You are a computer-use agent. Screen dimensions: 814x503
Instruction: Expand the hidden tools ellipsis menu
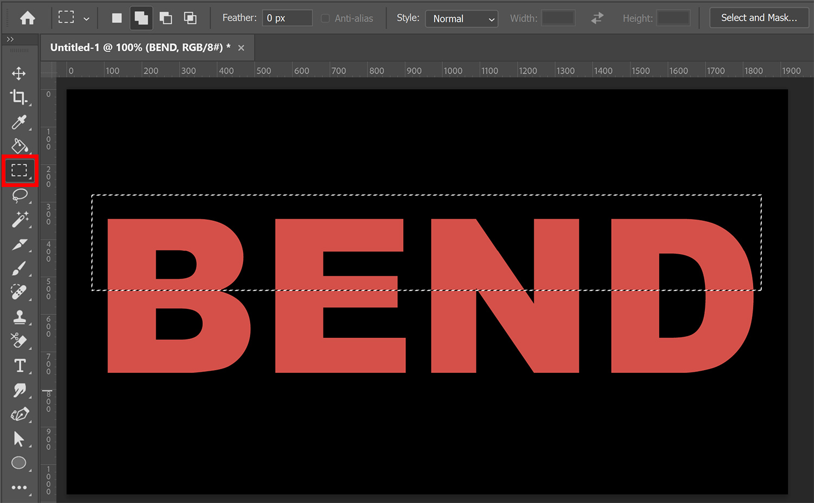pyautogui.click(x=20, y=487)
